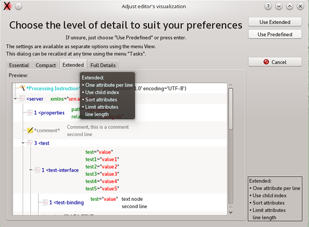
Task: Click the round pin button beside the X icon
Action: click(18, 7)
